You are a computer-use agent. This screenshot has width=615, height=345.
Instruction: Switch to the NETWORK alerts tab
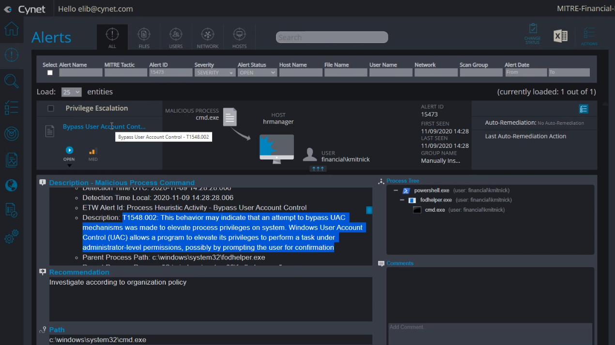point(208,37)
